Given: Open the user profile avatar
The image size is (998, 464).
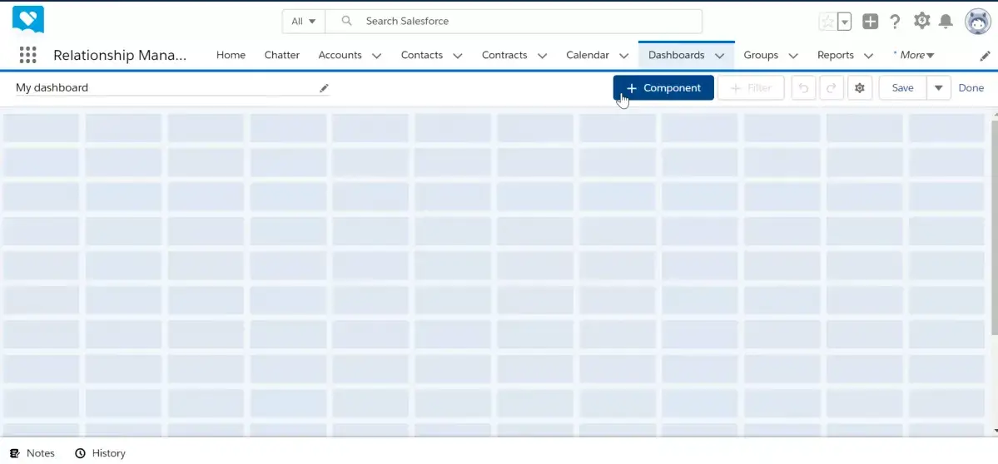Looking at the screenshot, I should pyautogui.click(x=978, y=22).
